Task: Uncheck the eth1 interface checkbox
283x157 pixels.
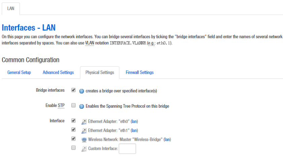Action: pyautogui.click(x=73, y=129)
